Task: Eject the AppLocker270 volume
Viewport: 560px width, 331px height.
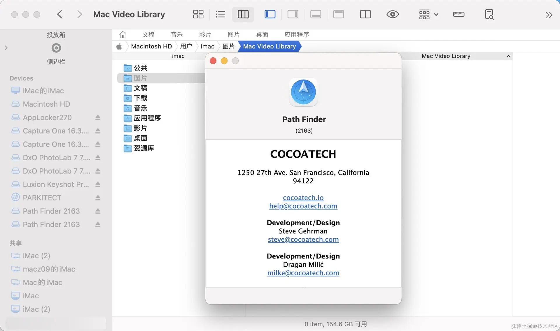Action: tap(98, 117)
